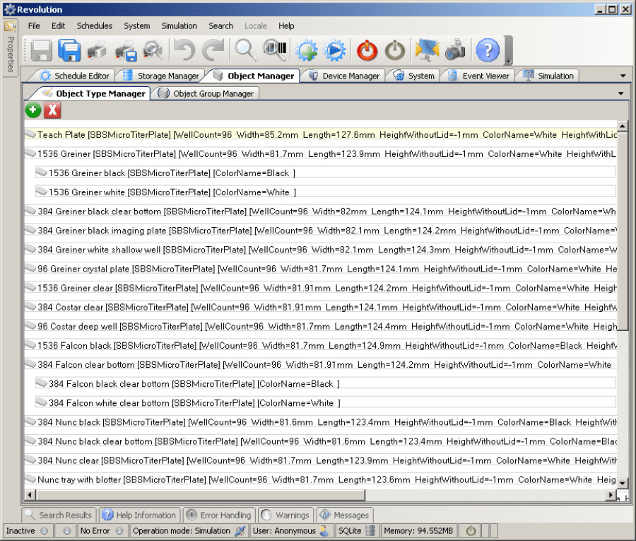Click the blue Help question mark icon
The height and width of the screenshot is (541, 636).
[488, 50]
